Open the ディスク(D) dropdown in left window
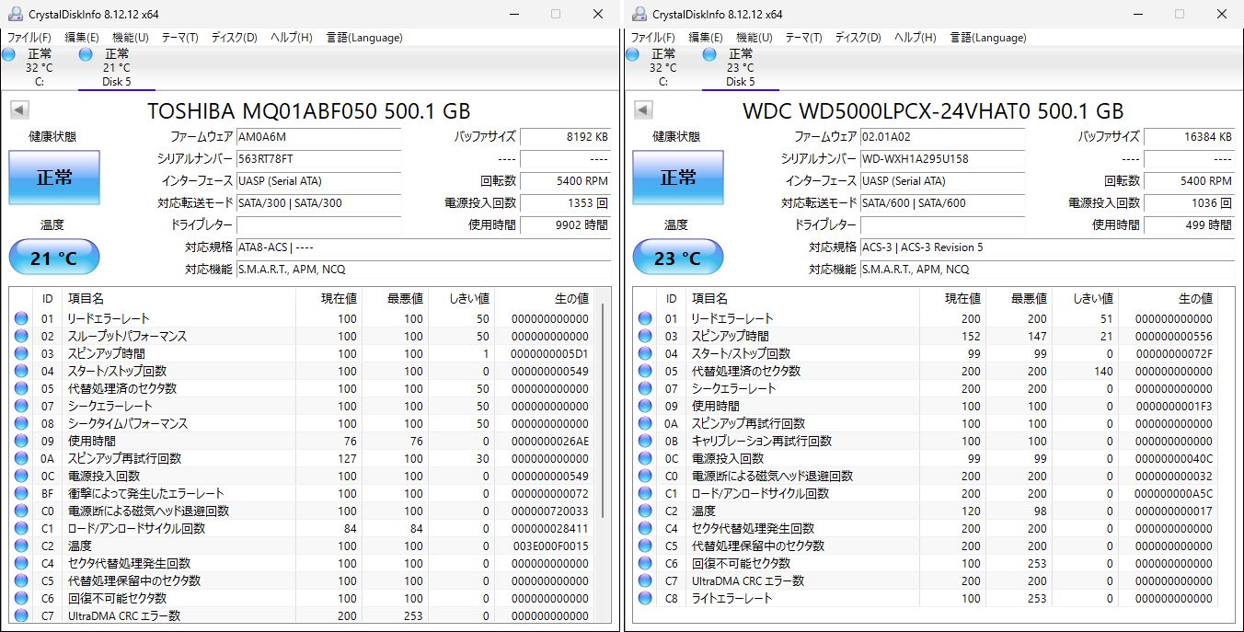This screenshot has height=632, width=1244. click(x=234, y=38)
